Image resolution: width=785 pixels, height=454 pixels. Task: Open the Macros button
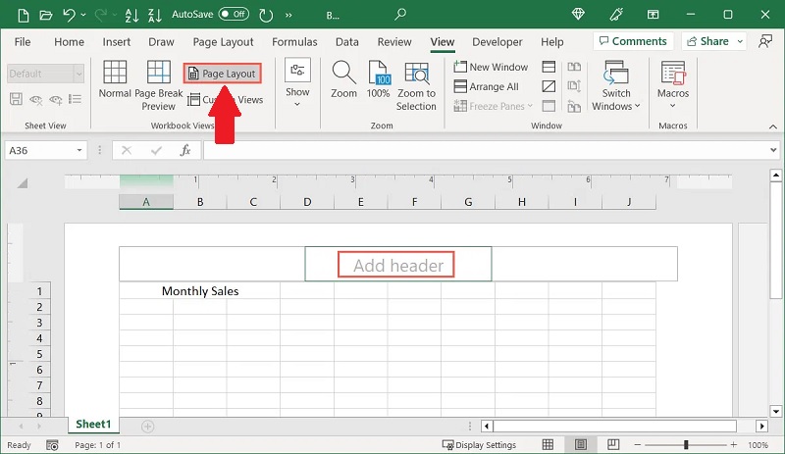pos(673,85)
